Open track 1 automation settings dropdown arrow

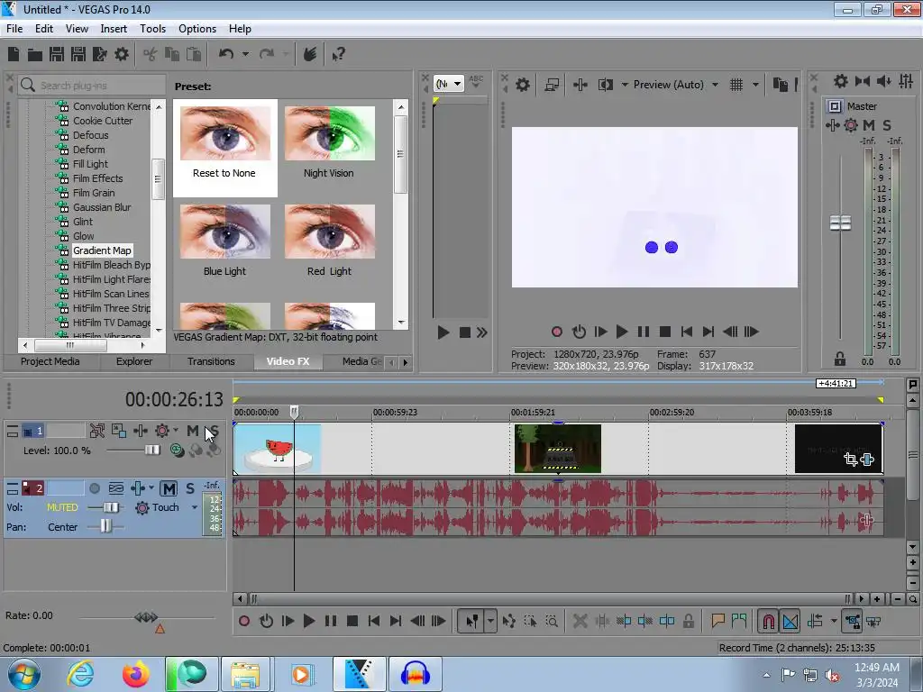(176, 431)
